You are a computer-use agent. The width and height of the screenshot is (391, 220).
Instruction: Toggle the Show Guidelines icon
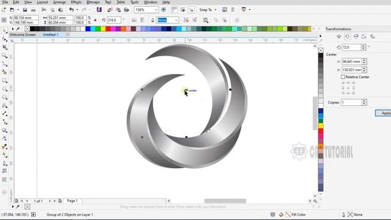(x=191, y=10)
